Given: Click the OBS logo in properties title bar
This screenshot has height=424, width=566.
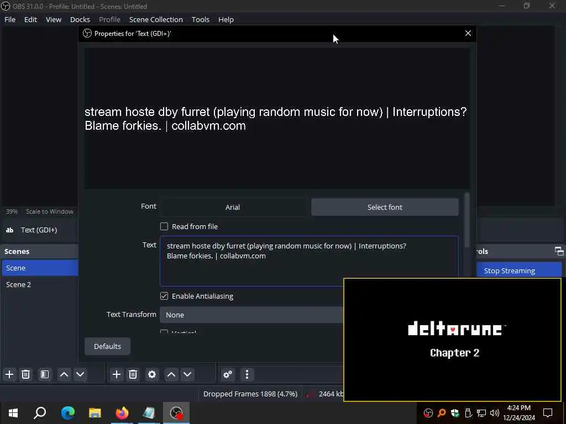Looking at the screenshot, I should 87,34.
